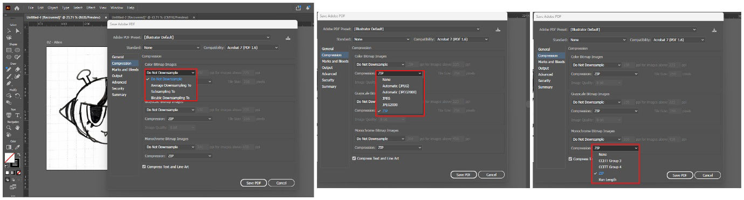Click the Home icon in Illustrator's top bar
This screenshot has height=200, width=744.
pos(17,8)
